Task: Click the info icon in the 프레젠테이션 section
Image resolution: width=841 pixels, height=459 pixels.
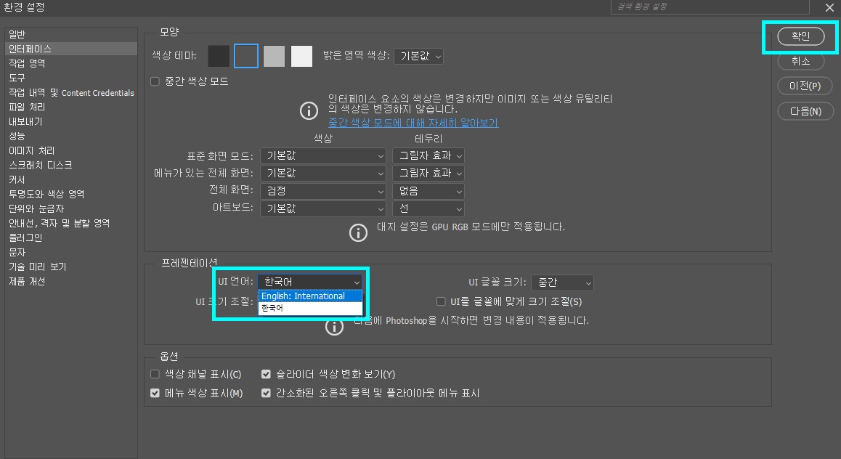Action: (334, 327)
